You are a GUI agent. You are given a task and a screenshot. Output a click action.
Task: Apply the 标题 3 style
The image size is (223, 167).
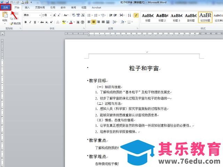point(177,17)
